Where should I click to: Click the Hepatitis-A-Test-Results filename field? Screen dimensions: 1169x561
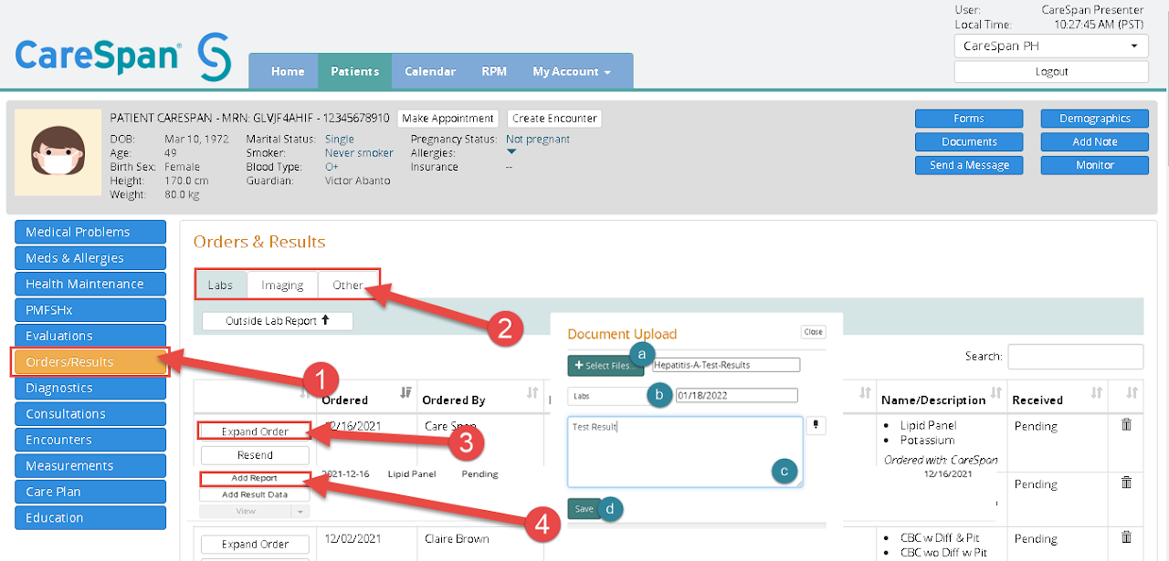click(726, 365)
